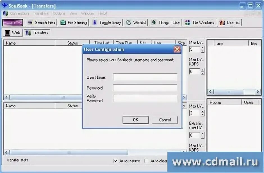Sort uploads by Status column header
Viewport: 264px width, 173px height.
pyautogui.click(x=69, y=106)
